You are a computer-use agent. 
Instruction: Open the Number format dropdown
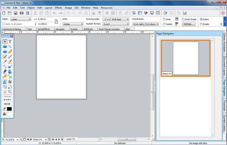tap(116, 24)
